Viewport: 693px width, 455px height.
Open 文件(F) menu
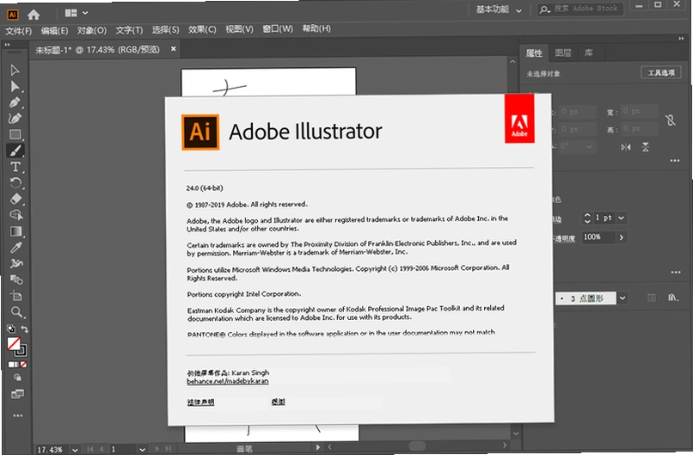[x=19, y=31]
